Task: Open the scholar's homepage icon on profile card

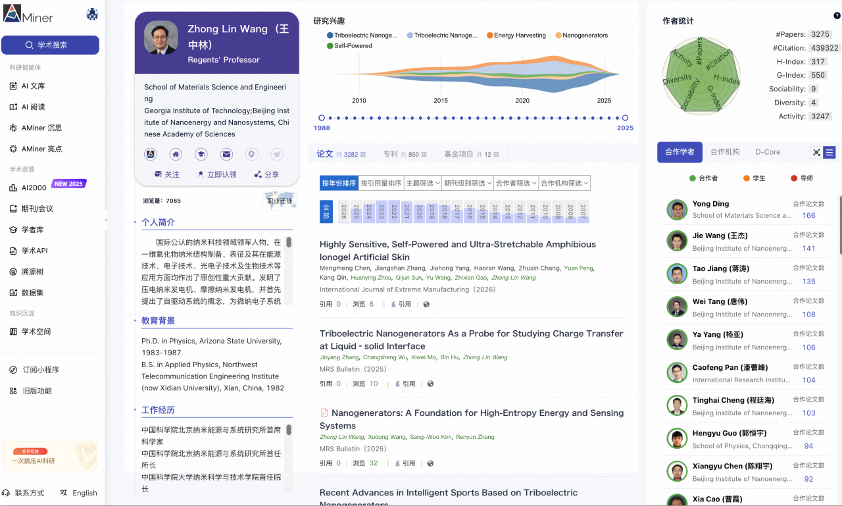Action: click(x=176, y=154)
